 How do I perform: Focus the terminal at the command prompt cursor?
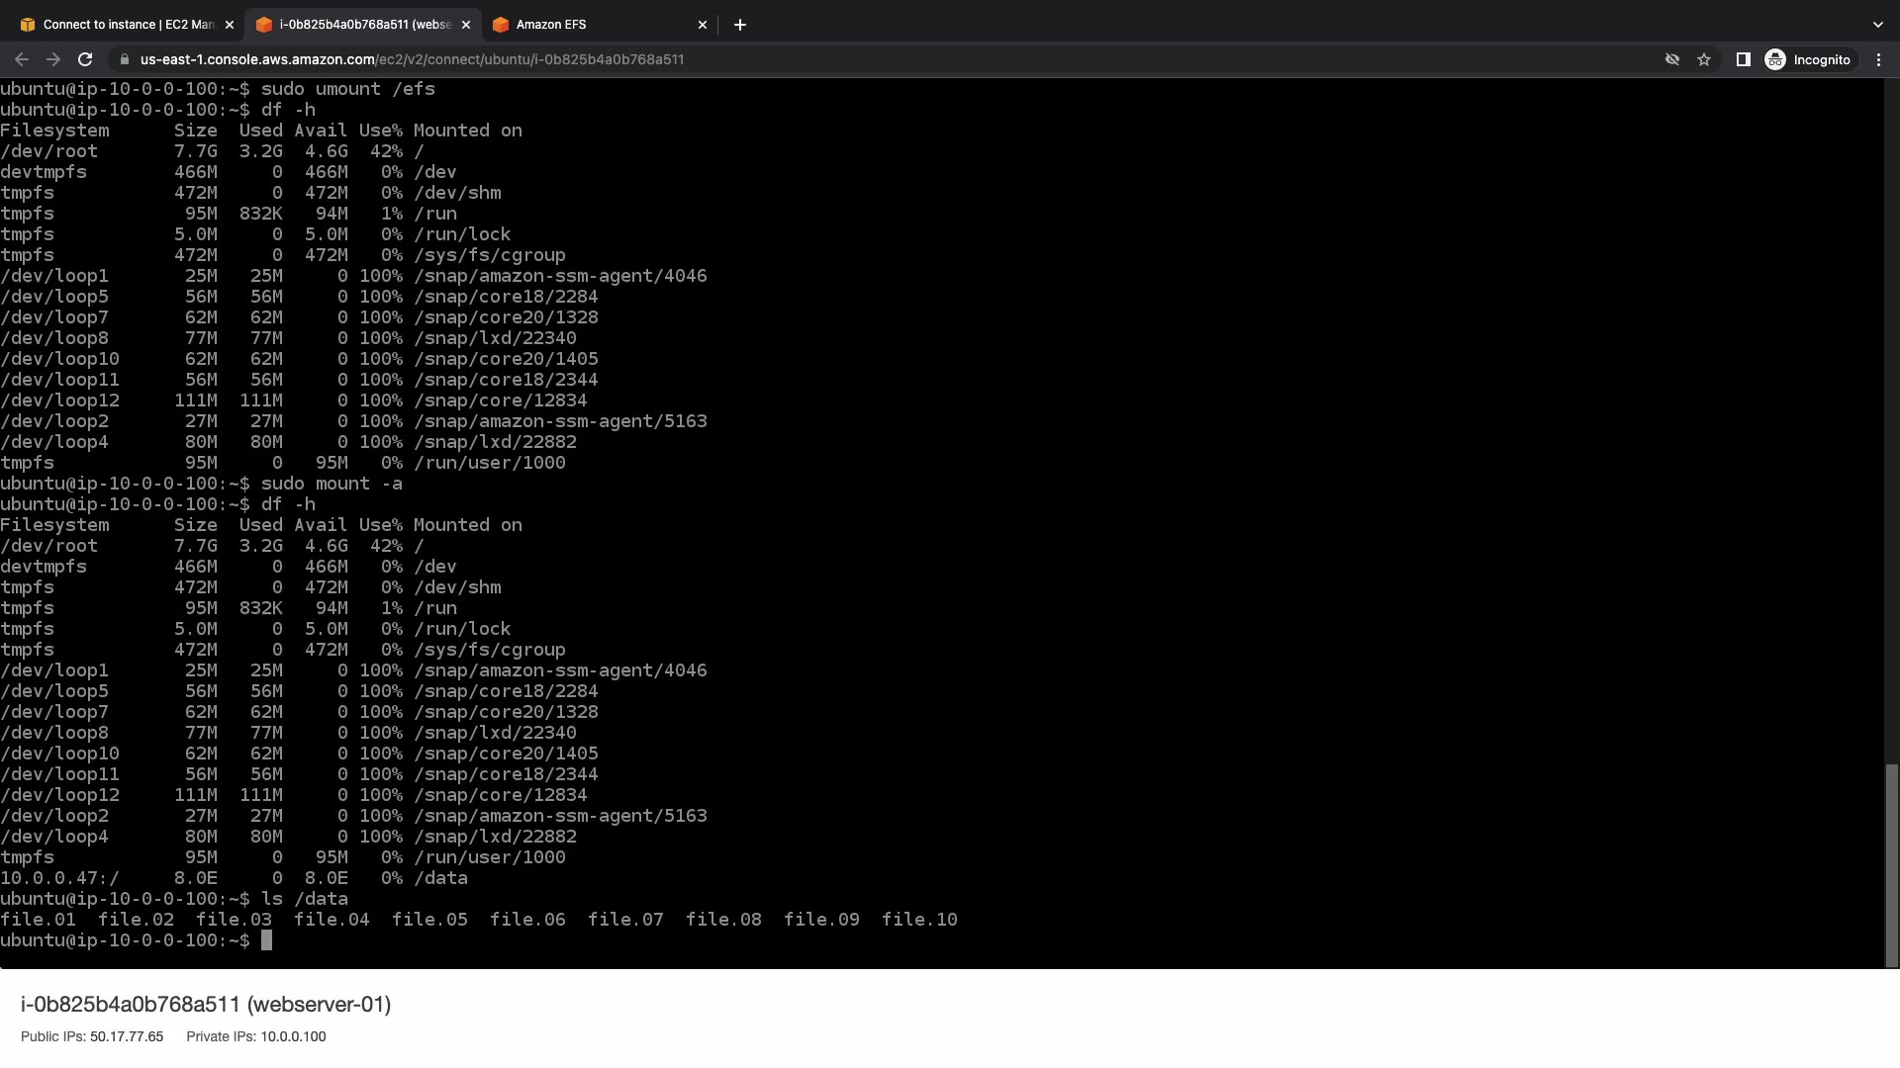click(266, 940)
